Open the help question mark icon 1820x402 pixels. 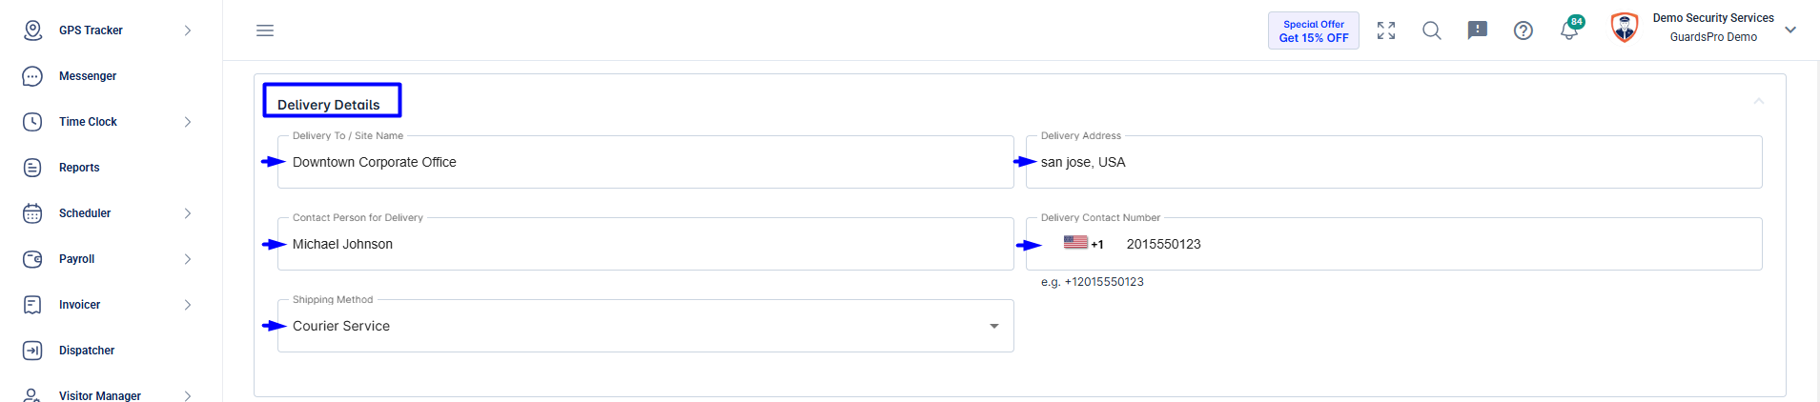tap(1523, 30)
